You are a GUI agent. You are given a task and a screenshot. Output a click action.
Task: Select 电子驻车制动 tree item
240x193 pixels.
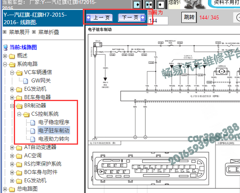[x=54, y=130]
